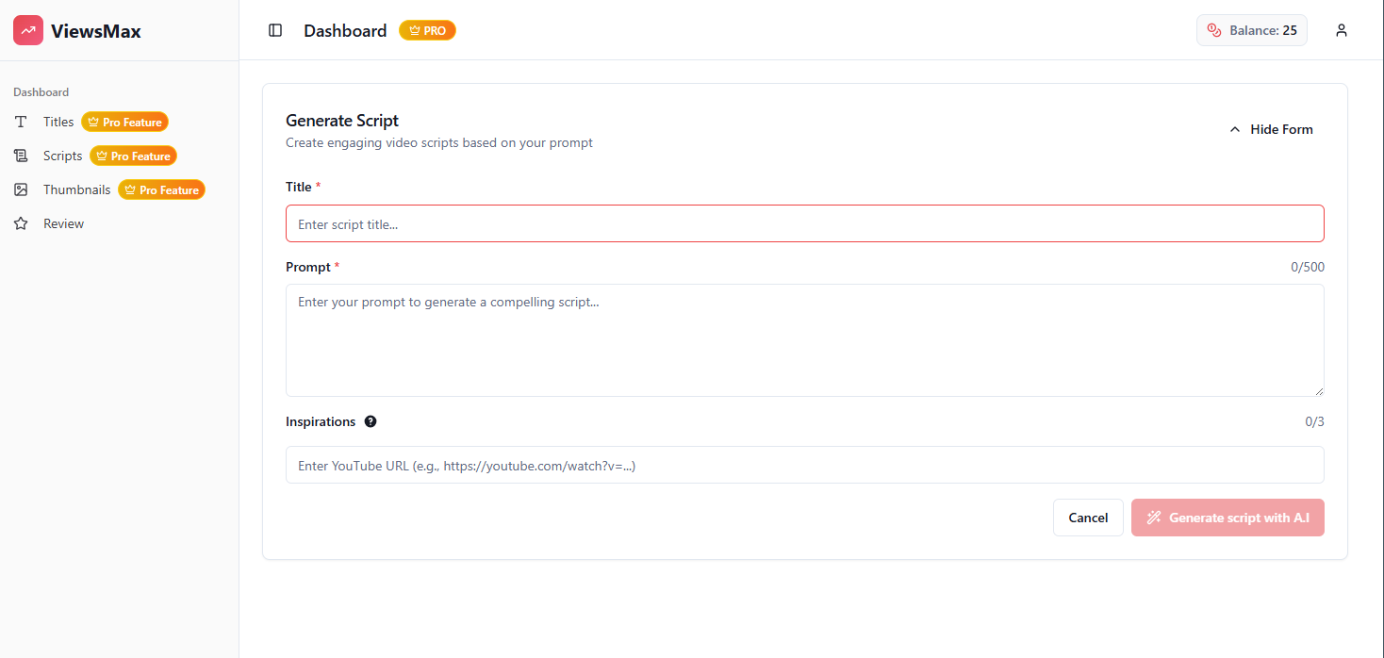Click the Thumbnails image icon in sidebar
The width and height of the screenshot is (1384, 658).
(x=21, y=189)
